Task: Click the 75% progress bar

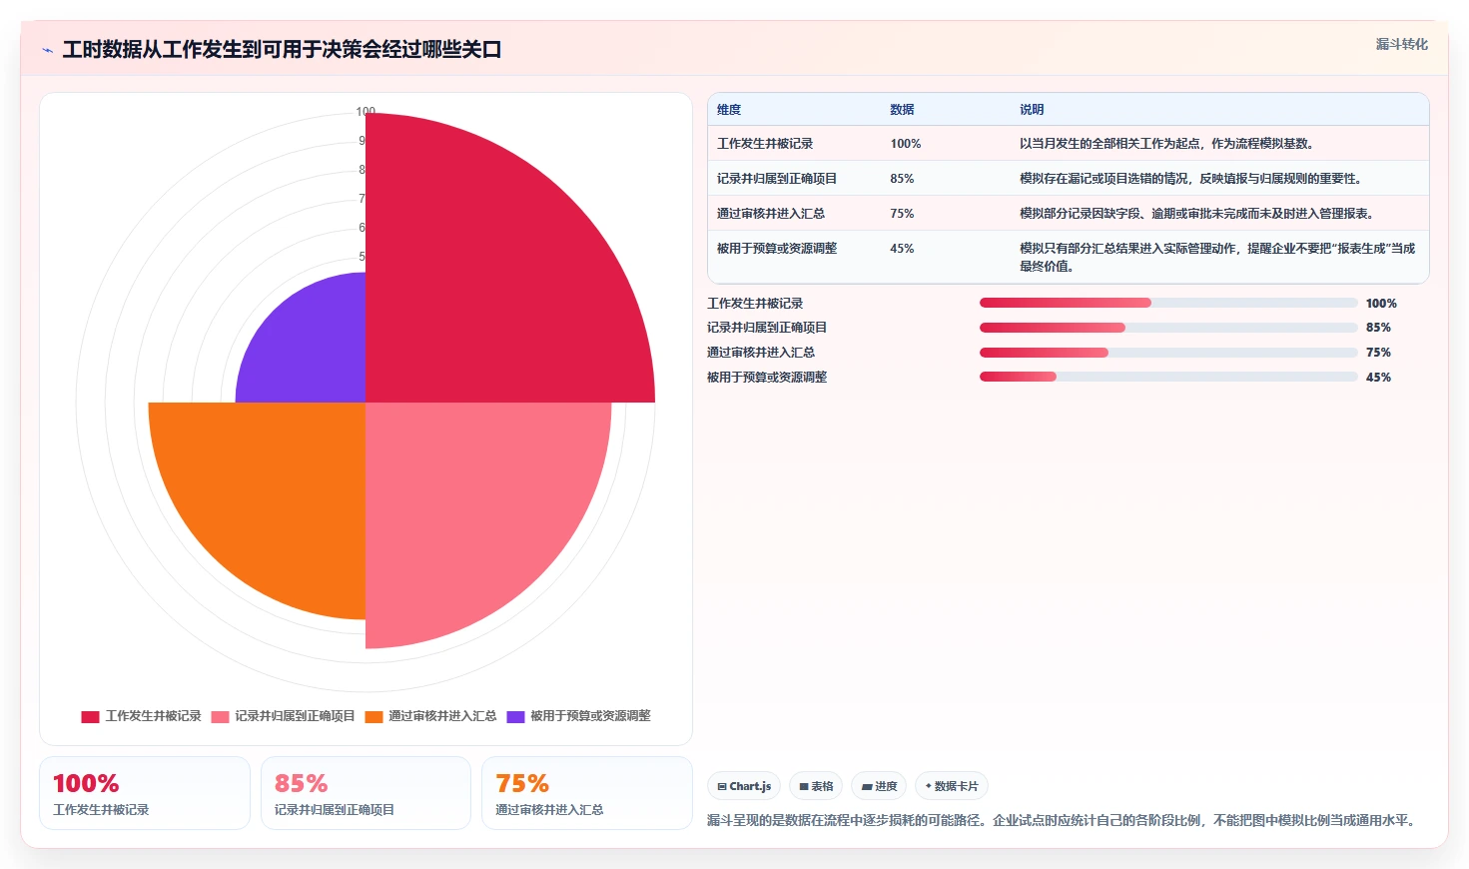Action: pos(1168,353)
